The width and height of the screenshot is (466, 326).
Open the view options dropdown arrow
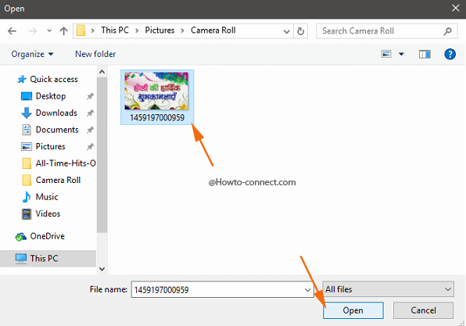[x=401, y=54]
